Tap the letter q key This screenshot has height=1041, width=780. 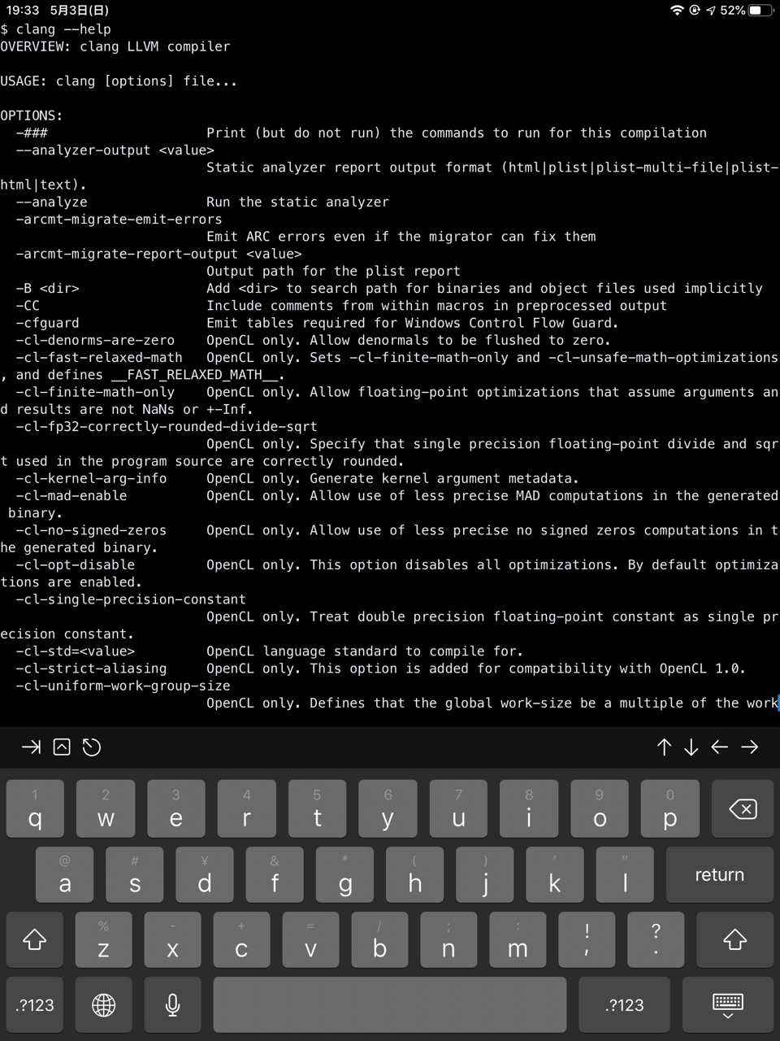tap(35, 809)
